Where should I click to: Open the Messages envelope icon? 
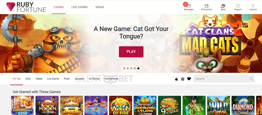189,6
